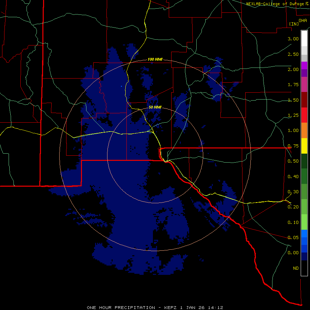
Task: Select the 0.10 legend value
Action: pos(293,223)
